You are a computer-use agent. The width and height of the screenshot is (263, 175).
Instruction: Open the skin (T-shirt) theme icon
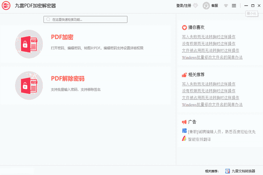[x=226, y=6]
